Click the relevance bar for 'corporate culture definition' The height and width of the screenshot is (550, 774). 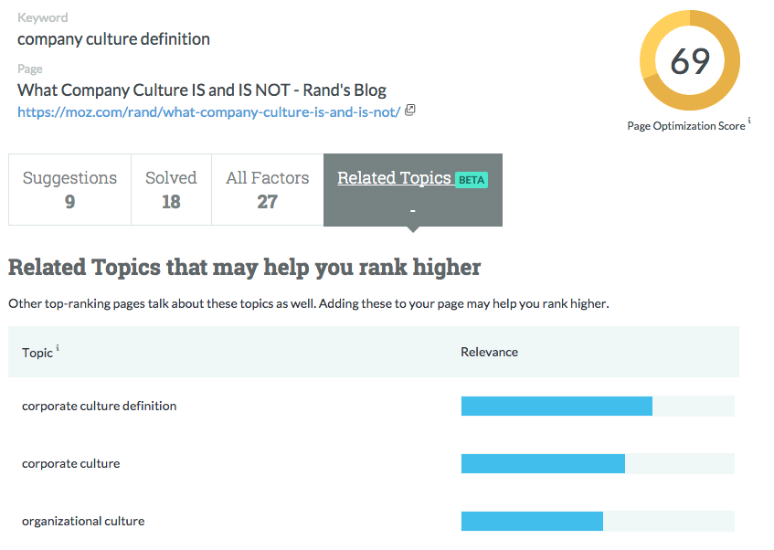557,406
